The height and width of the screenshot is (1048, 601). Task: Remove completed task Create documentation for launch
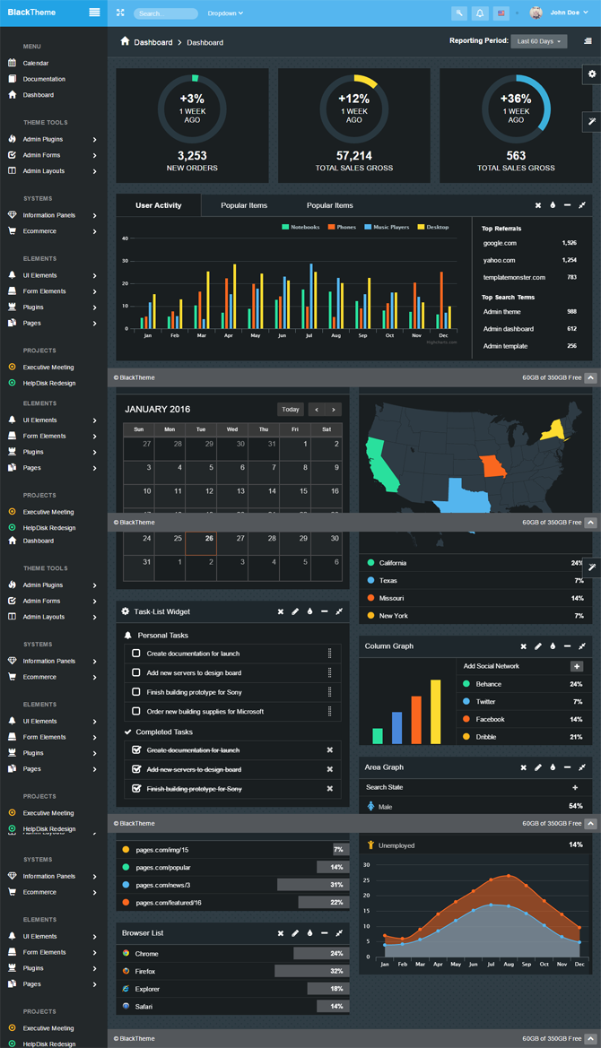click(x=329, y=749)
